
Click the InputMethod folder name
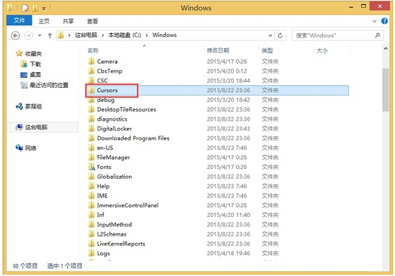(115, 225)
